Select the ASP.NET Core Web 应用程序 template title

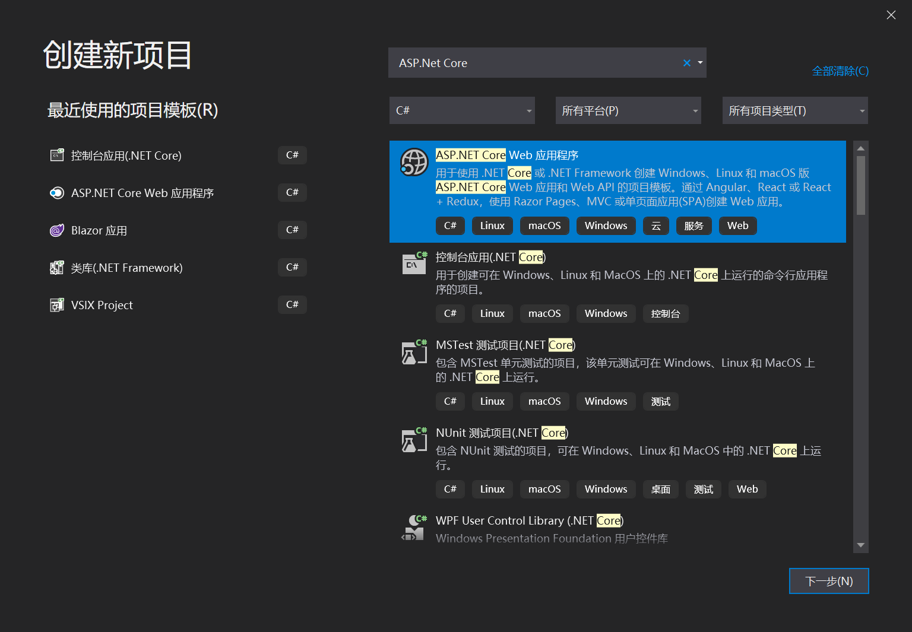[507, 155]
